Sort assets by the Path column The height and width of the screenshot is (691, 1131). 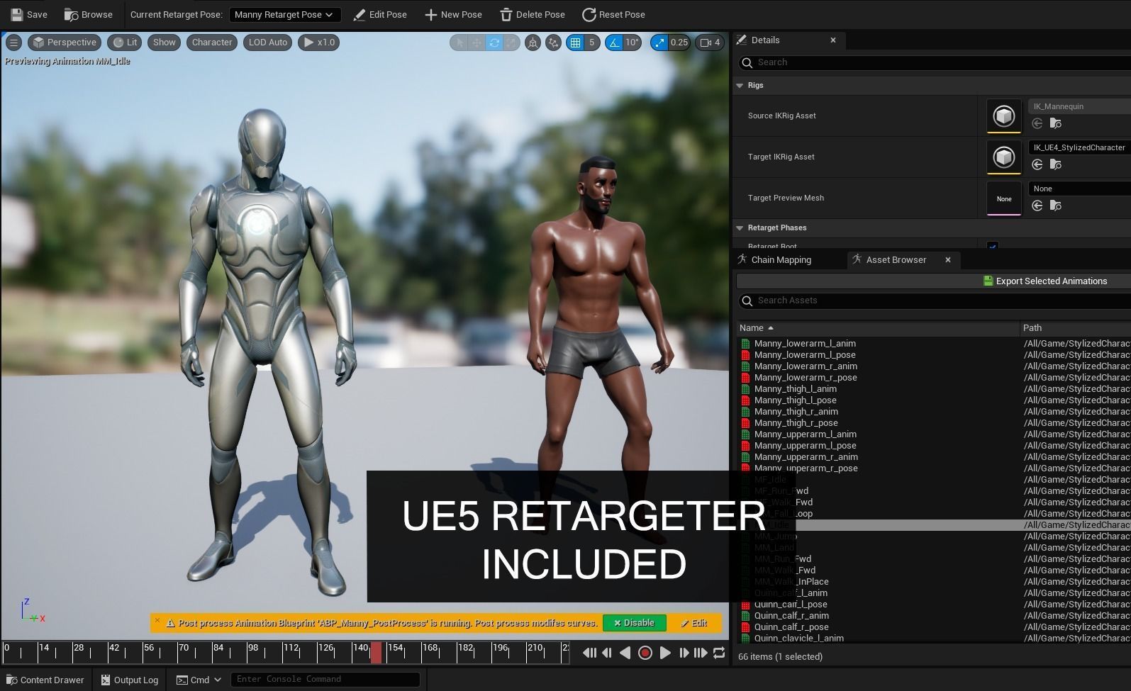[1076, 327]
